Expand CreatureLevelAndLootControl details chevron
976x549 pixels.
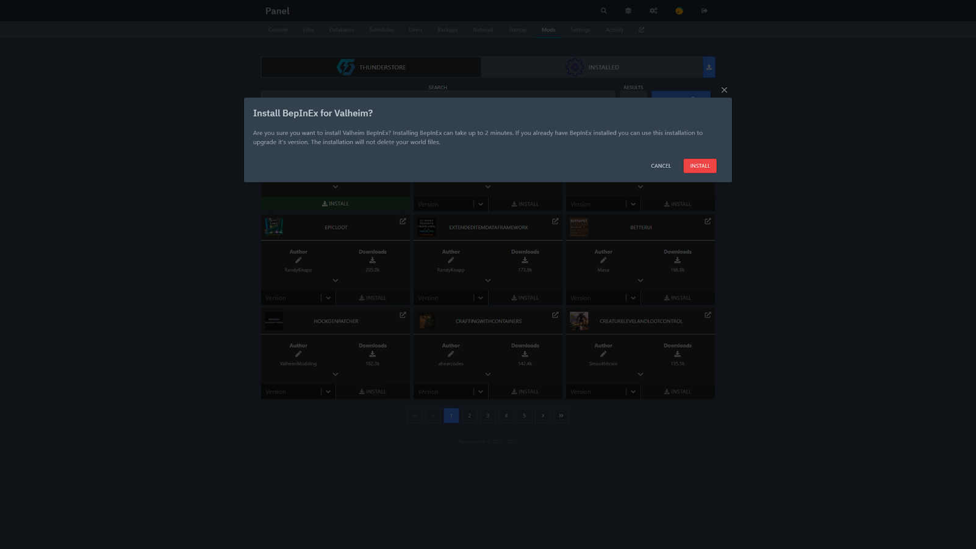[x=640, y=375]
